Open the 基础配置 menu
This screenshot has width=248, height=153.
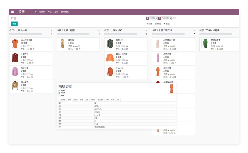coord(65,12)
